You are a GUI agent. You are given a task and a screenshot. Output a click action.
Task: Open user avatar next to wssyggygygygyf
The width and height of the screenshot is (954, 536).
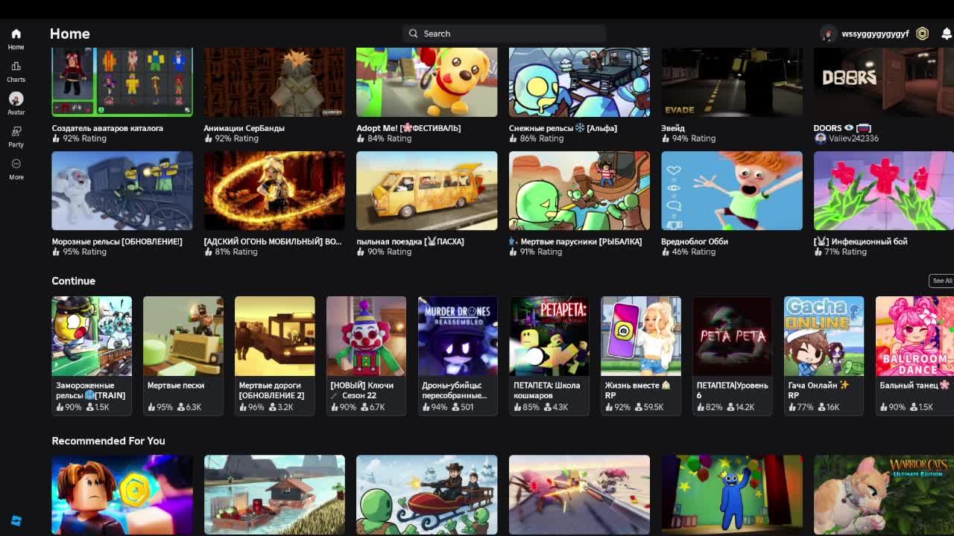[x=828, y=33]
